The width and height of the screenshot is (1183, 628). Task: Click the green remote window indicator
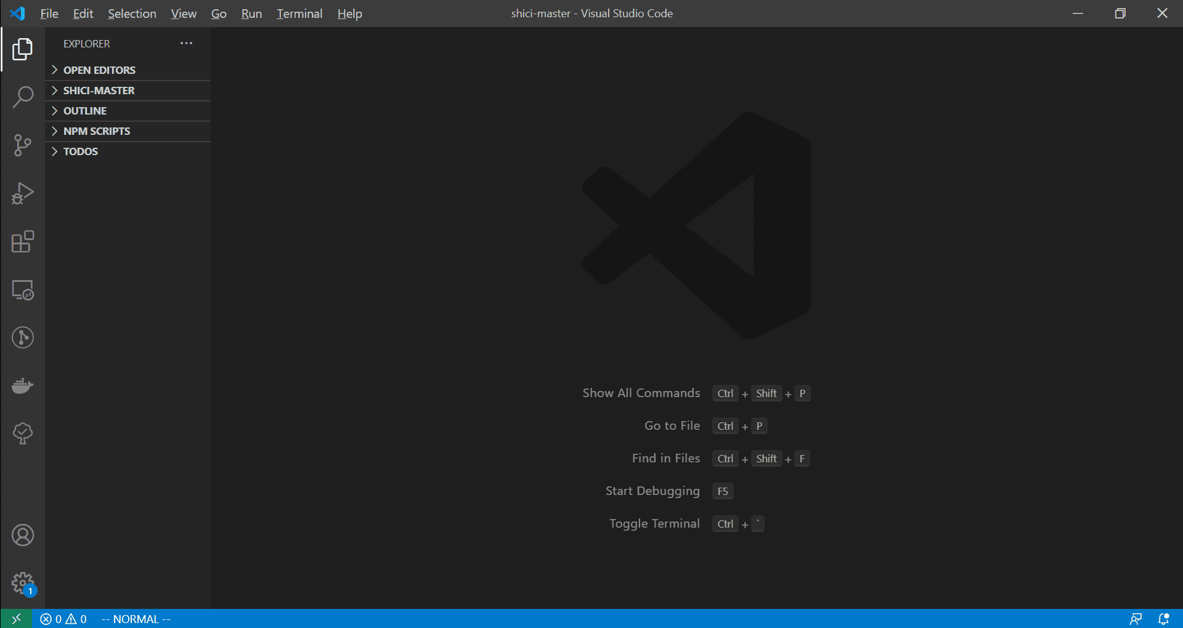(x=16, y=619)
